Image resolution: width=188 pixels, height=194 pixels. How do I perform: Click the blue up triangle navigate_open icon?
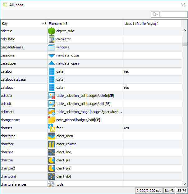(x=52, y=63)
